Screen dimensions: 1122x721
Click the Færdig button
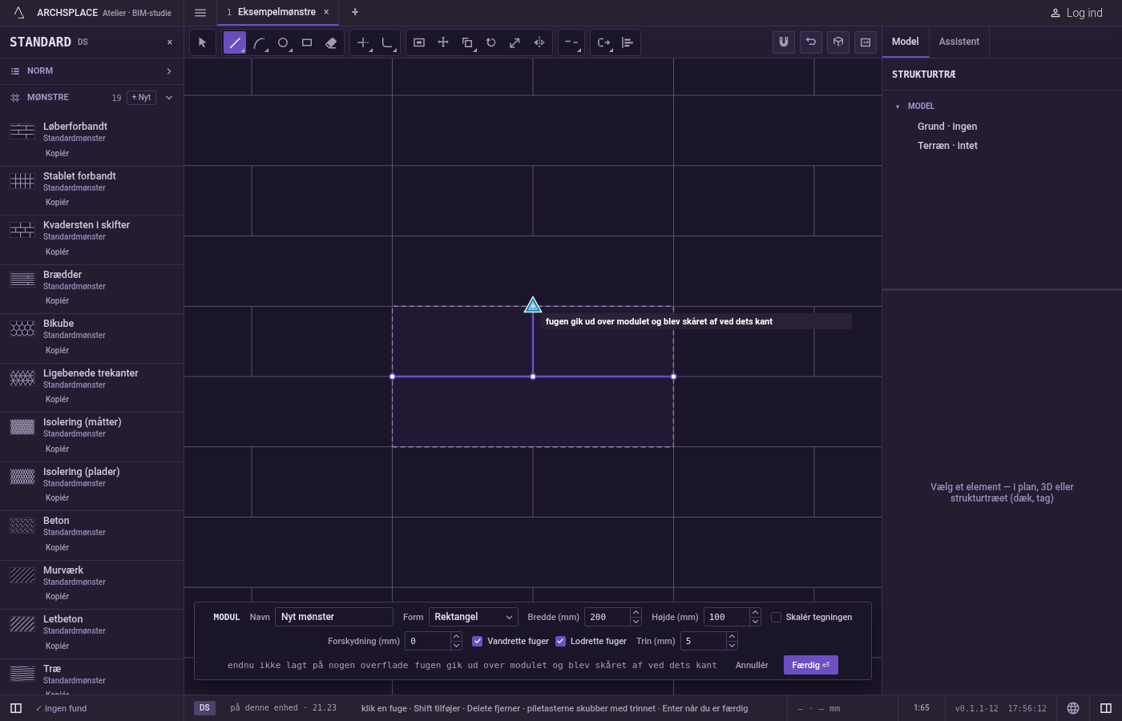pos(811,665)
